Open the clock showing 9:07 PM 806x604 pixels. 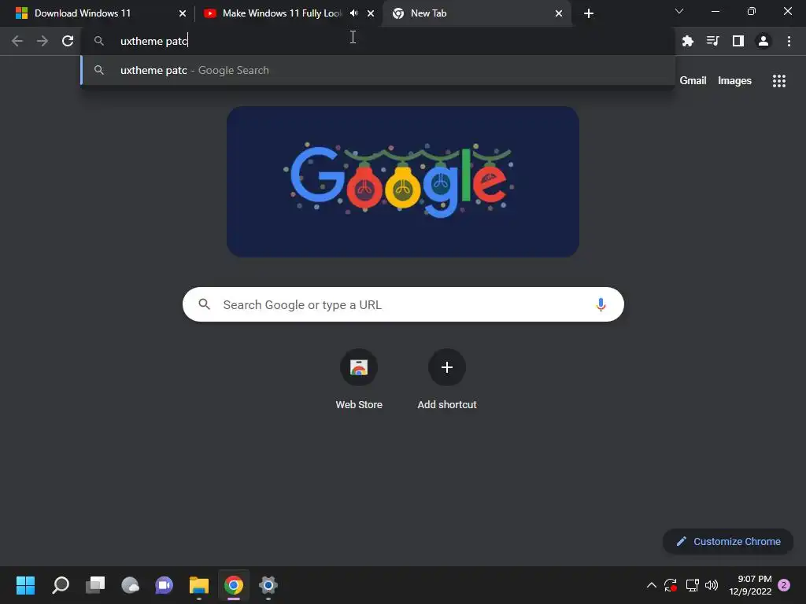click(x=750, y=585)
